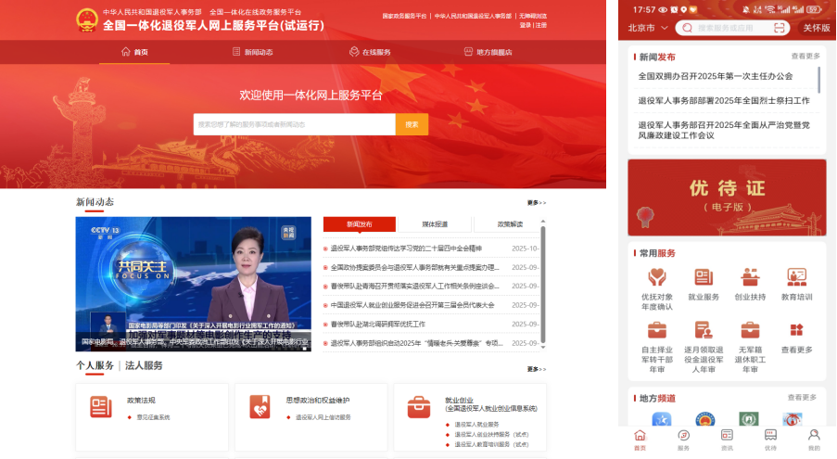Screen dimensions: 837x459
Task: Tap 查看更多 beside 地方频道
Action: point(802,398)
